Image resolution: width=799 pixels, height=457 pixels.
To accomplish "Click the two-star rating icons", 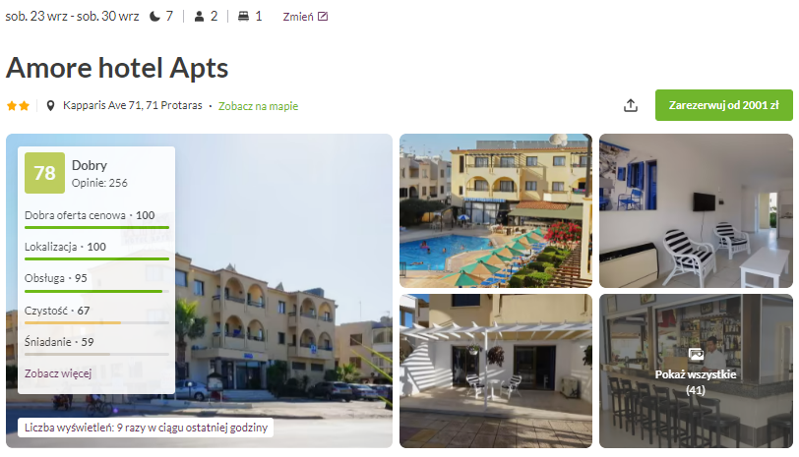I will click(x=18, y=106).
